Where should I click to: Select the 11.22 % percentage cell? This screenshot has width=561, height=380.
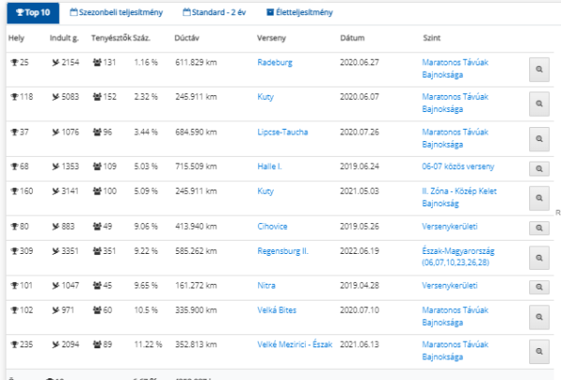(x=148, y=345)
